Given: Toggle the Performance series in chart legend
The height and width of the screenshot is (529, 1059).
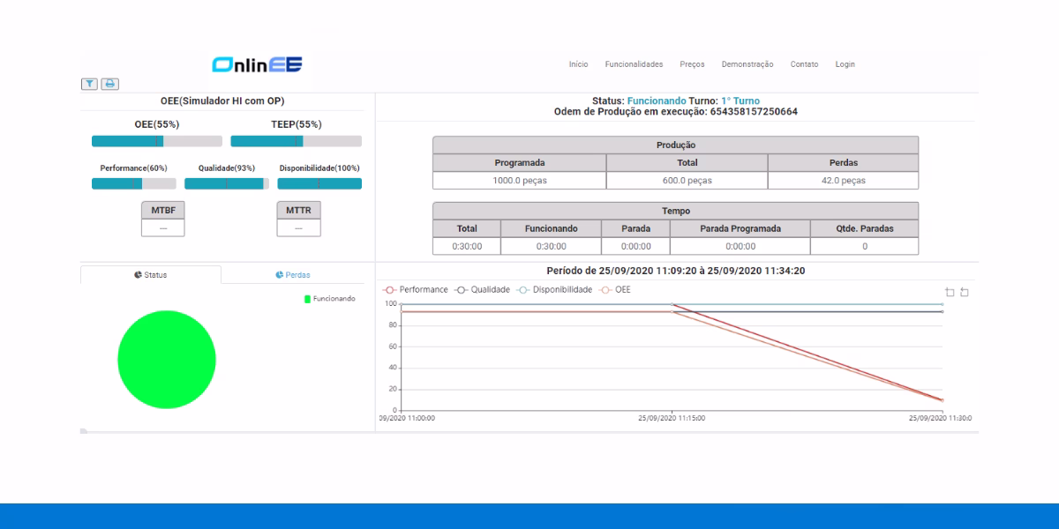Looking at the screenshot, I should [x=416, y=289].
